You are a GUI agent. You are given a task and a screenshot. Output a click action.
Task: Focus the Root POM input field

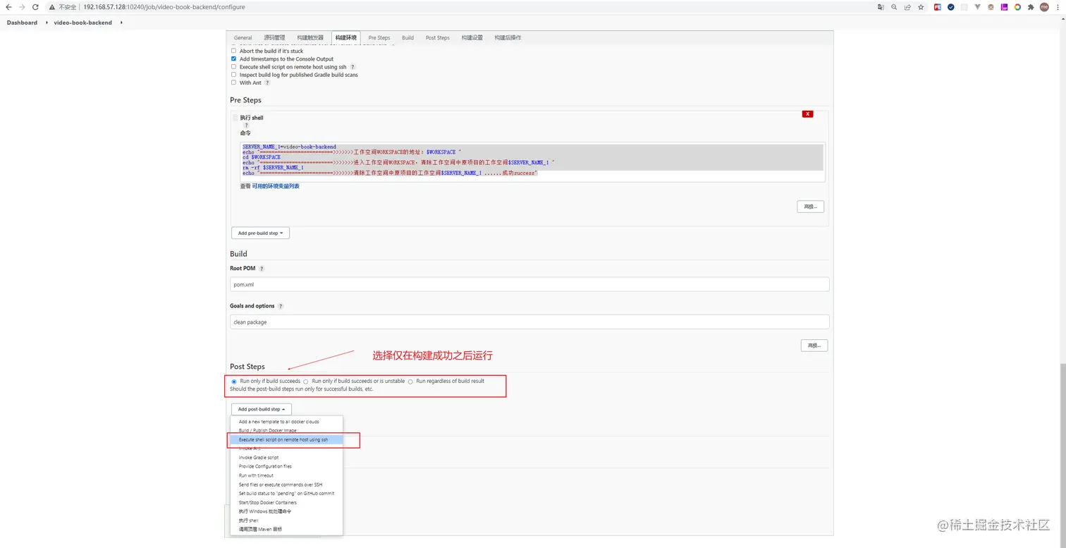(529, 284)
